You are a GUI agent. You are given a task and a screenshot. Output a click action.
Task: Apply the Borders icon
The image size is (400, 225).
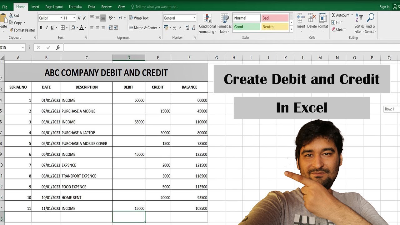(62, 28)
